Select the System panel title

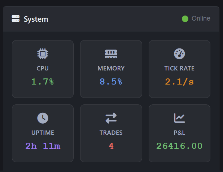tap(36, 19)
